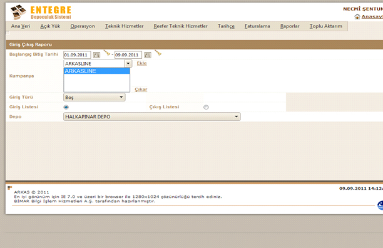Click the Kumpanya label
Screen dimensions: 383x248
[x=21, y=76]
